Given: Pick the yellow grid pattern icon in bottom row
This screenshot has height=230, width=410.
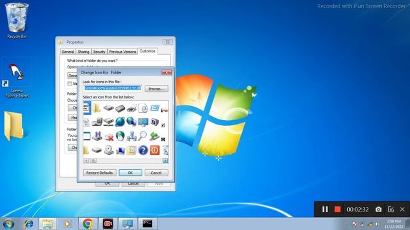Looking at the screenshot, I should pos(131,150).
